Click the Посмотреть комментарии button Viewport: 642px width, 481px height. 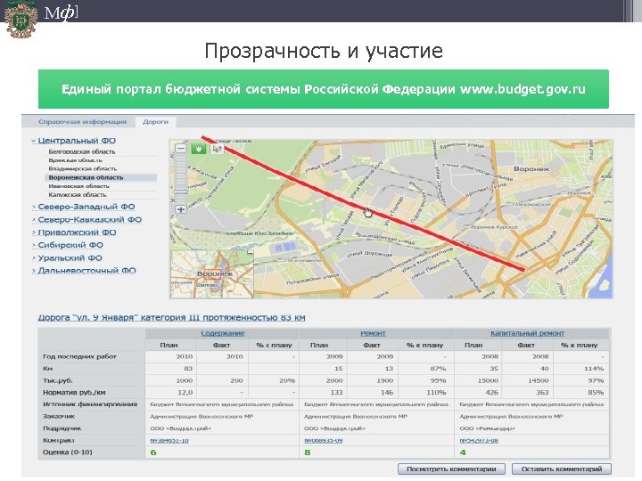(451, 469)
